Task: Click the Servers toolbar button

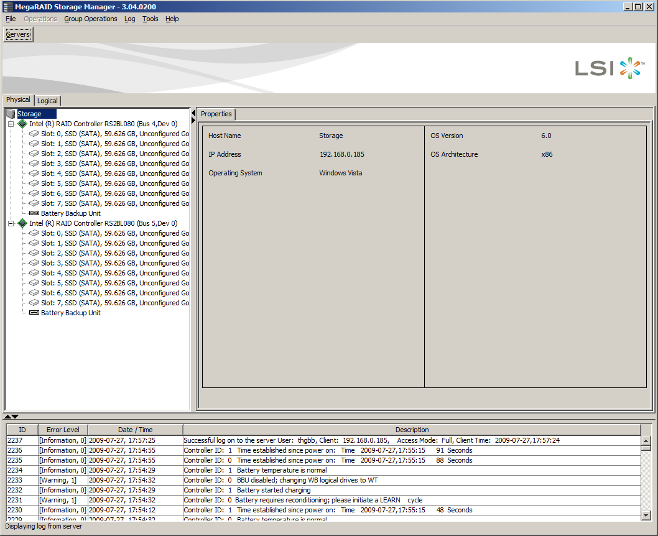Action: (x=17, y=34)
